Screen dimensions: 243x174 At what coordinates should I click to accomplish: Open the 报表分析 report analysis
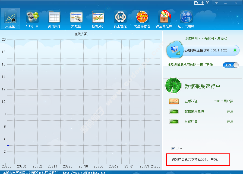(x=98, y=19)
